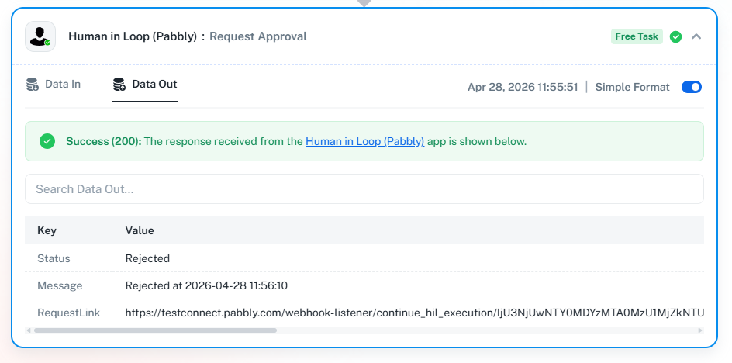Toggle the Simple Format switch
Viewport: 732px width, 363px height.
coord(691,87)
